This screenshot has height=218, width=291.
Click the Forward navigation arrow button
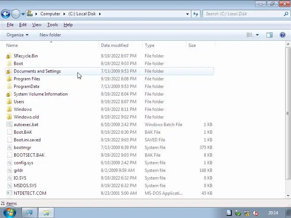pyautogui.click(x=16, y=14)
